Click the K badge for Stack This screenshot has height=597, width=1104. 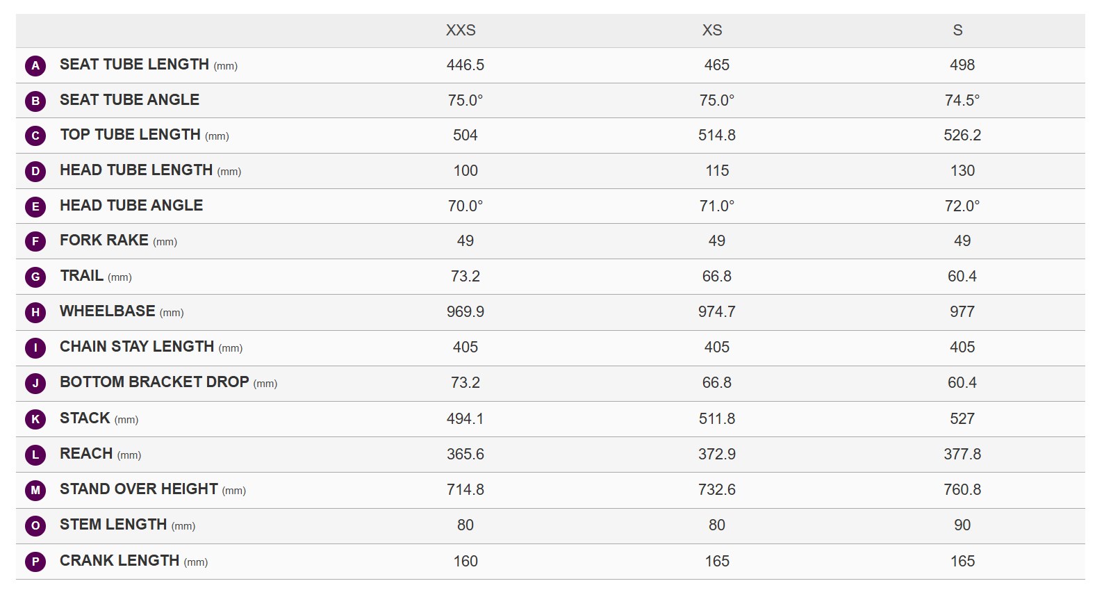[35, 419]
